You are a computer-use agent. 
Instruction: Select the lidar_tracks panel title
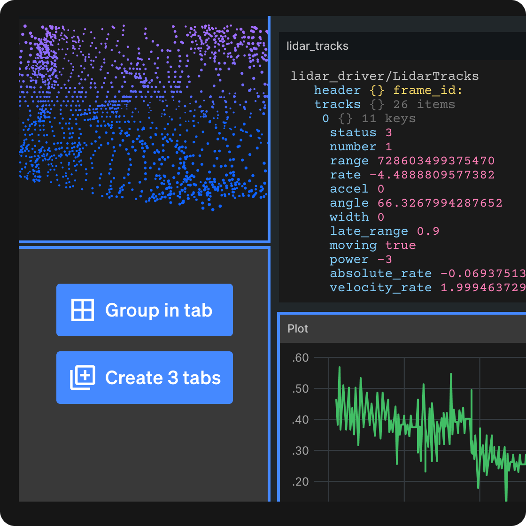(317, 46)
